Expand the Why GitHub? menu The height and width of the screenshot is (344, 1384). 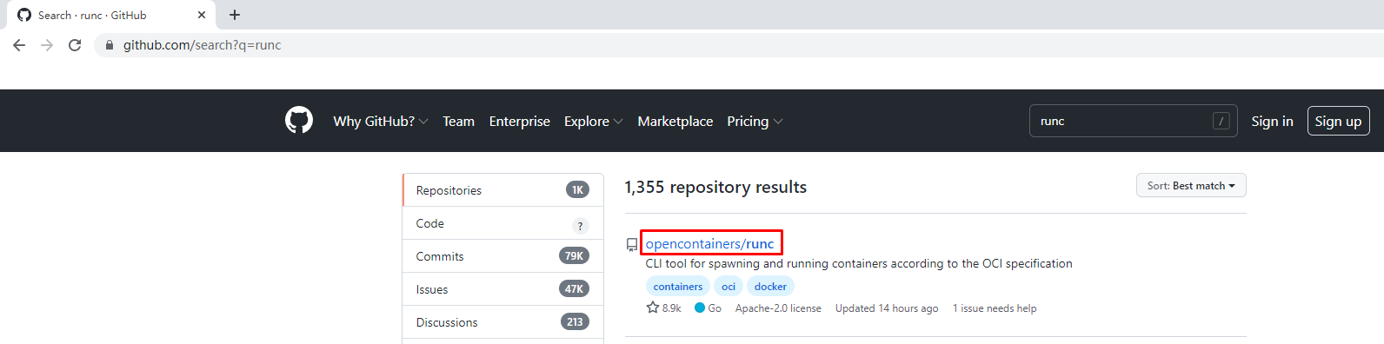pos(380,122)
